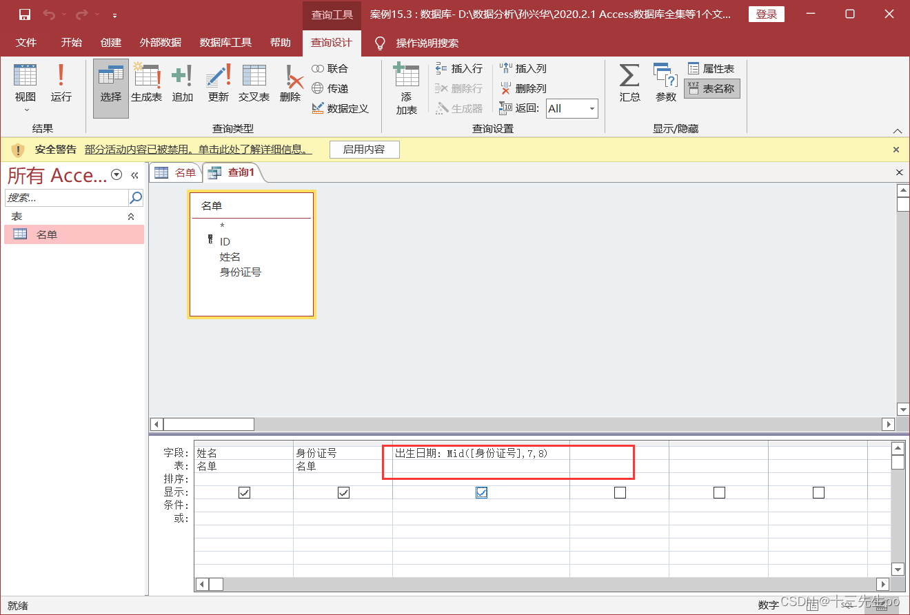The width and height of the screenshot is (910, 615).
Task: Click the Save icon in title bar
Action: [x=25, y=14]
